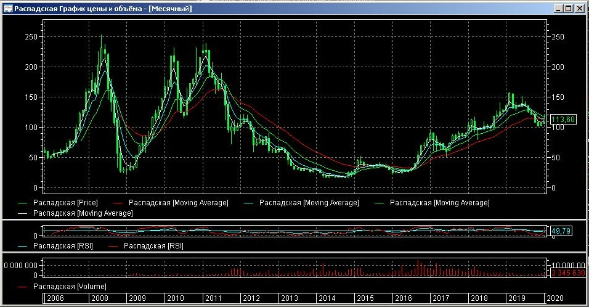Select the Распадская [Volume] legend entry
The width and height of the screenshot is (589, 307).
pos(62,287)
